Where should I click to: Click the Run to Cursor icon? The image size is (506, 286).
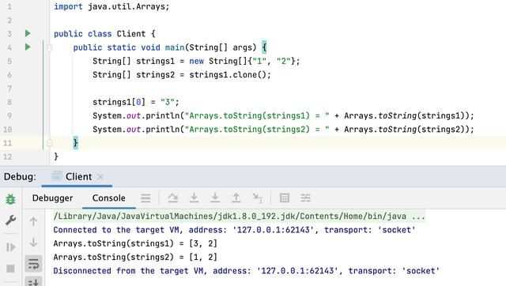pos(258,198)
